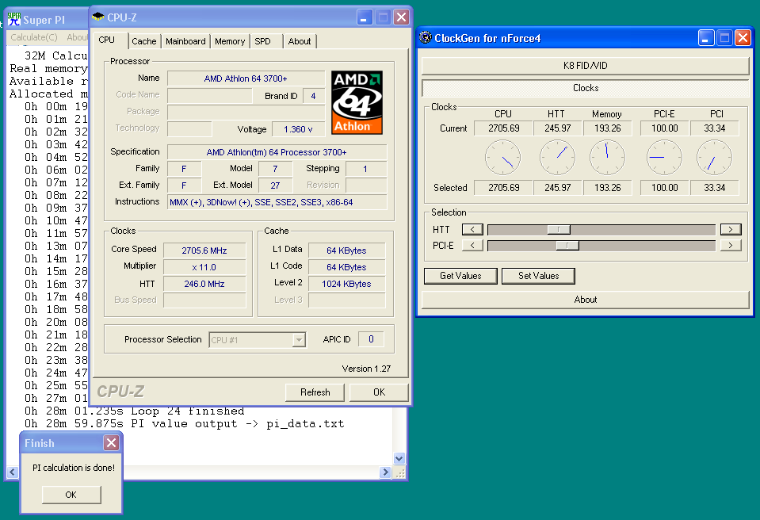Click the Current CPU value 2705.69 in ClockGen
Image resolution: width=760 pixels, height=520 pixels.
point(503,128)
